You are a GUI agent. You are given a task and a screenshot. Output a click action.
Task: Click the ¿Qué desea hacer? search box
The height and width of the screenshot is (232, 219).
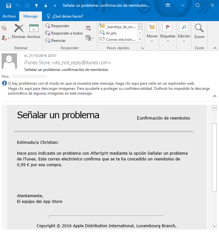pos(65,16)
